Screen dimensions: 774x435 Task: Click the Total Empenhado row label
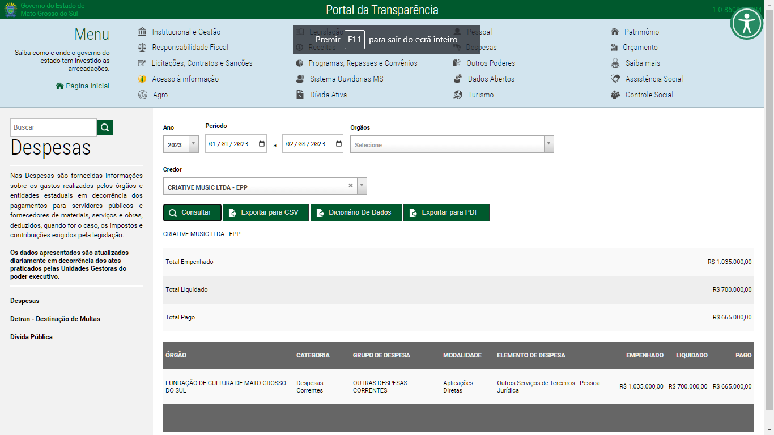tap(189, 262)
